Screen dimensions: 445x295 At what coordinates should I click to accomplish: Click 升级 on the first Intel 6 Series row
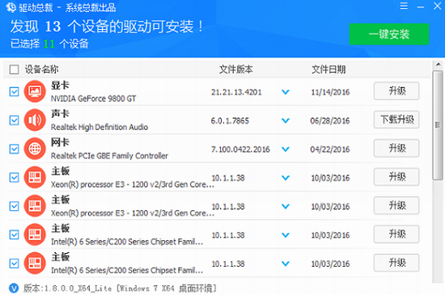click(x=396, y=234)
